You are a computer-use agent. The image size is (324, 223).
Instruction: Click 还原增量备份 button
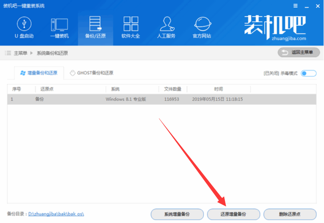[x=233, y=214]
